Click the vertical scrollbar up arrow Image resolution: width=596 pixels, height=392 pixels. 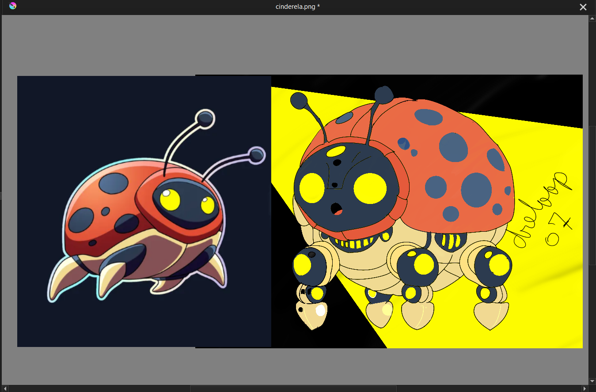(x=592, y=19)
